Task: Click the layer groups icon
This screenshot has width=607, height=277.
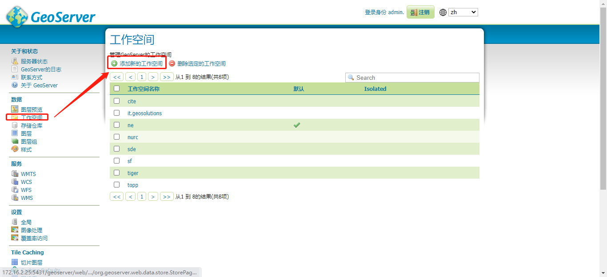Action: tap(15, 141)
